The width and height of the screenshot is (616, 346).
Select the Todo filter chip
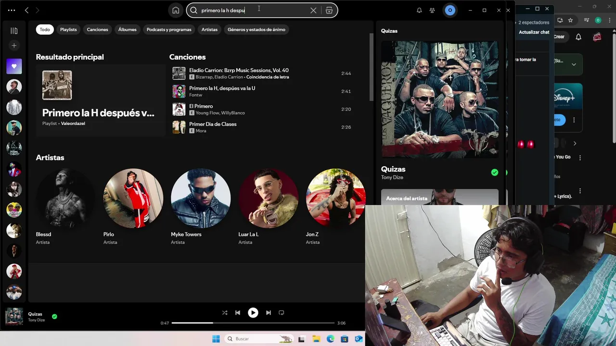[45, 29]
